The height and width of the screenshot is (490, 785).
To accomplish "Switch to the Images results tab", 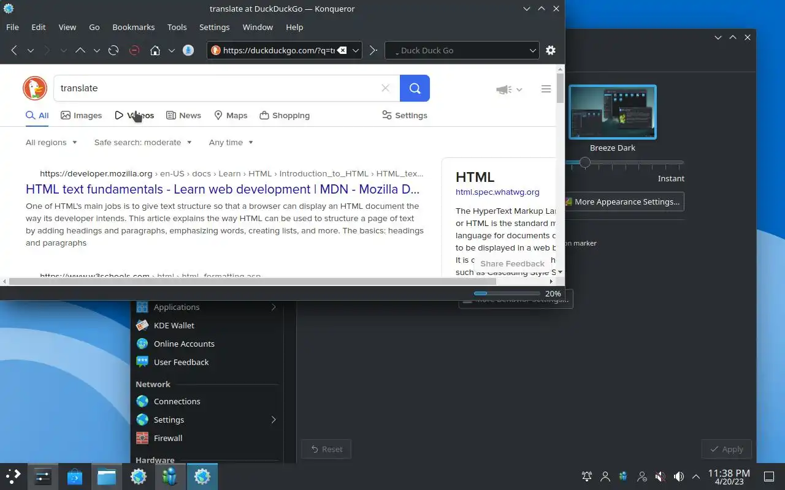I will click(x=82, y=115).
